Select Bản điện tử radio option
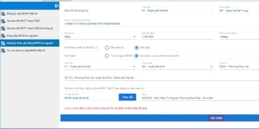This screenshot has width=259, height=129. pyautogui.click(x=107, y=48)
